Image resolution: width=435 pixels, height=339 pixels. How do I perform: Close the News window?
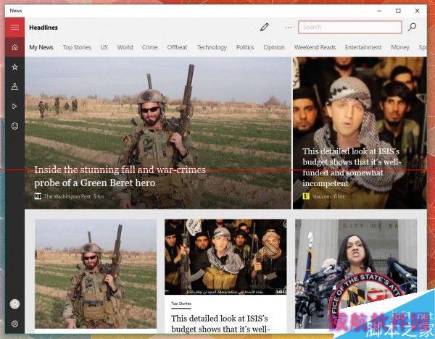click(418, 11)
